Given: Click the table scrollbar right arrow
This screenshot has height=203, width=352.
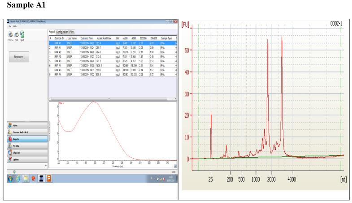Looking at the screenshot, I should [x=175, y=99].
